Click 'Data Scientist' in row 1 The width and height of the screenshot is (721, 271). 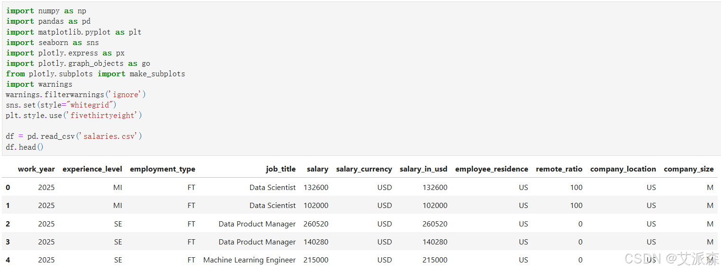pos(273,206)
